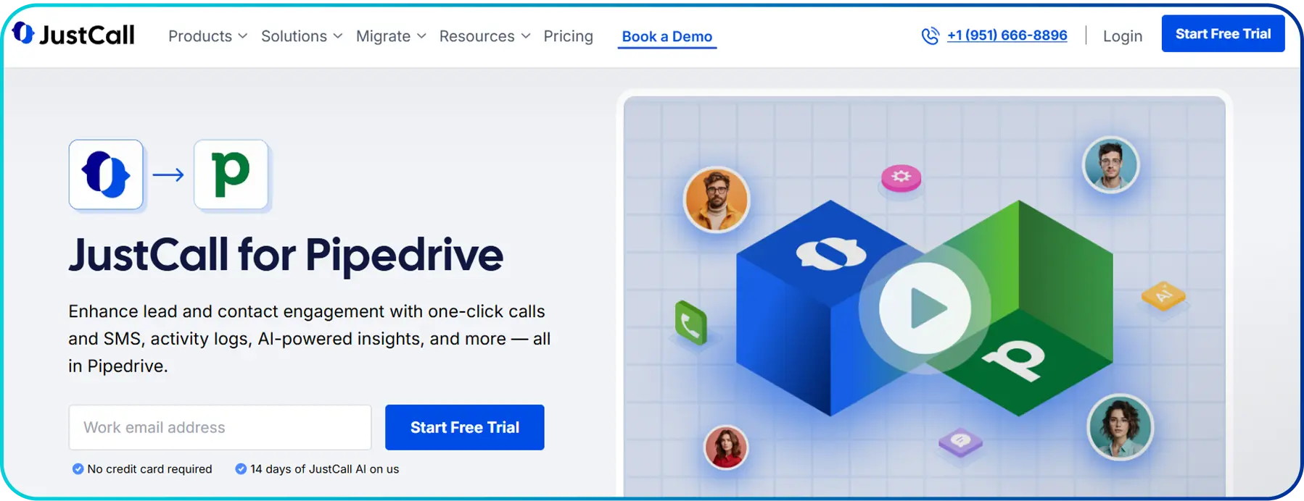Click '14 days of JustCall AI on us' text

(x=324, y=469)
